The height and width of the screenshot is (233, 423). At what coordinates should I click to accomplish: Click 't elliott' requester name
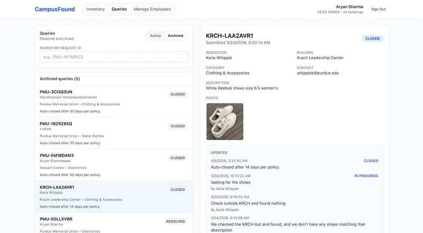pos(45,129)
